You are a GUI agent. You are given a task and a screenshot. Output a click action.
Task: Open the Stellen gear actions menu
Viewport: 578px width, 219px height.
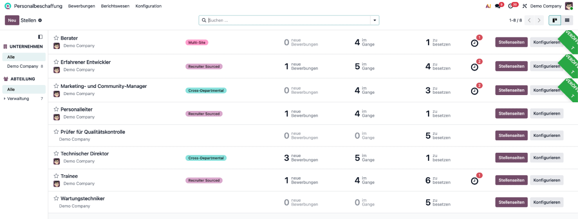pyautogui.click(x=40, y=20)
